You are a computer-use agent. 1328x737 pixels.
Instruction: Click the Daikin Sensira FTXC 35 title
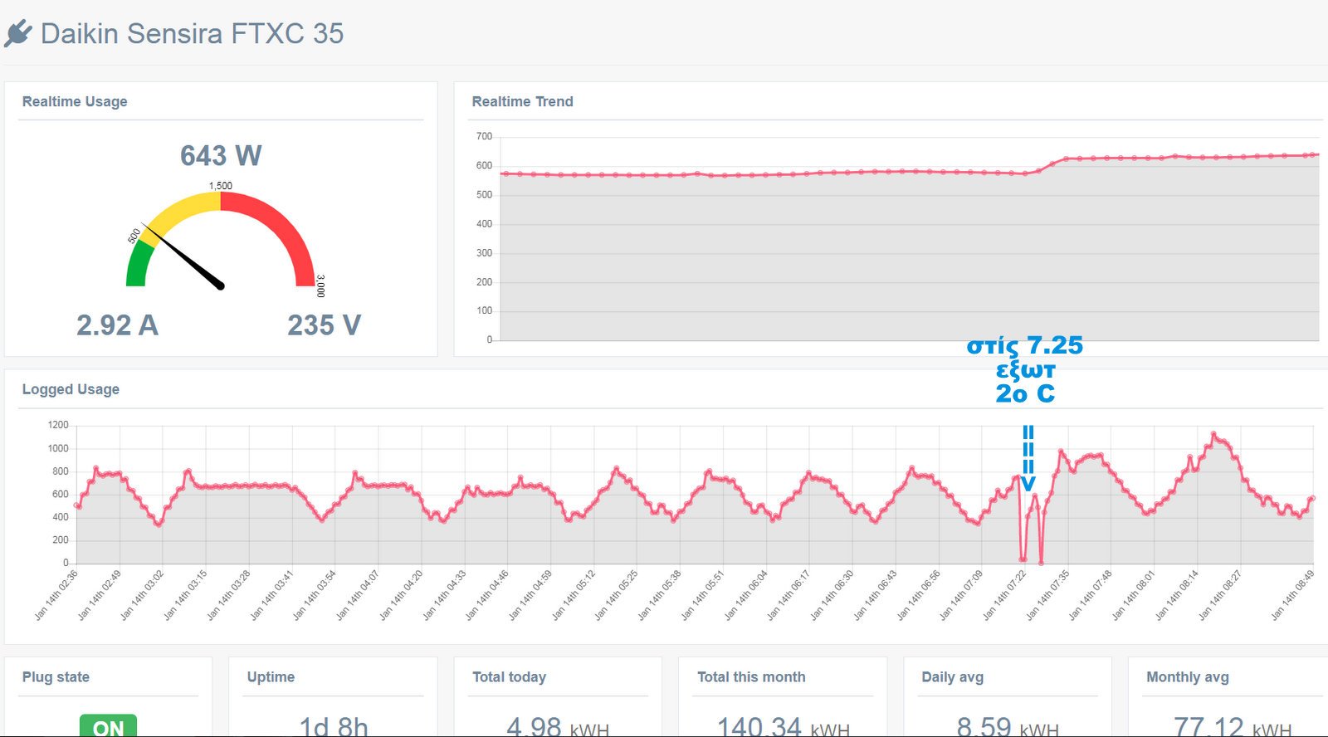pos(192,33)
